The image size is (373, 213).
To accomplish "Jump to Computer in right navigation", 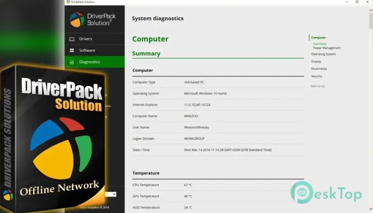I will [x=318, y=38].
